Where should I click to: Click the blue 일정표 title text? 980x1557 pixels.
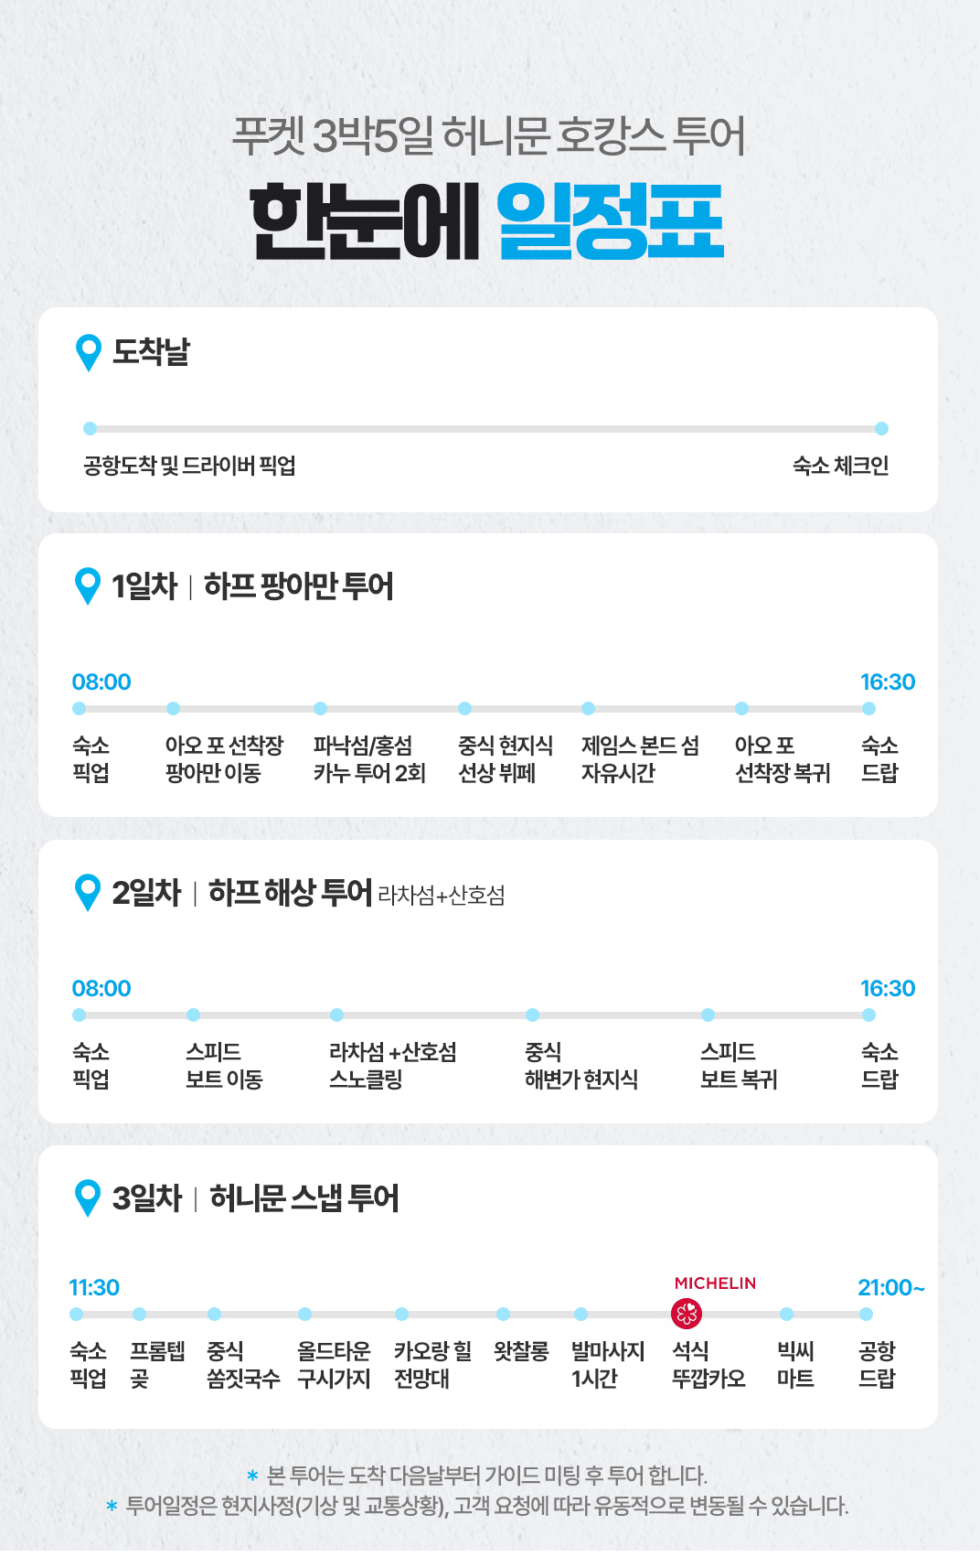(x=610, y=222)
